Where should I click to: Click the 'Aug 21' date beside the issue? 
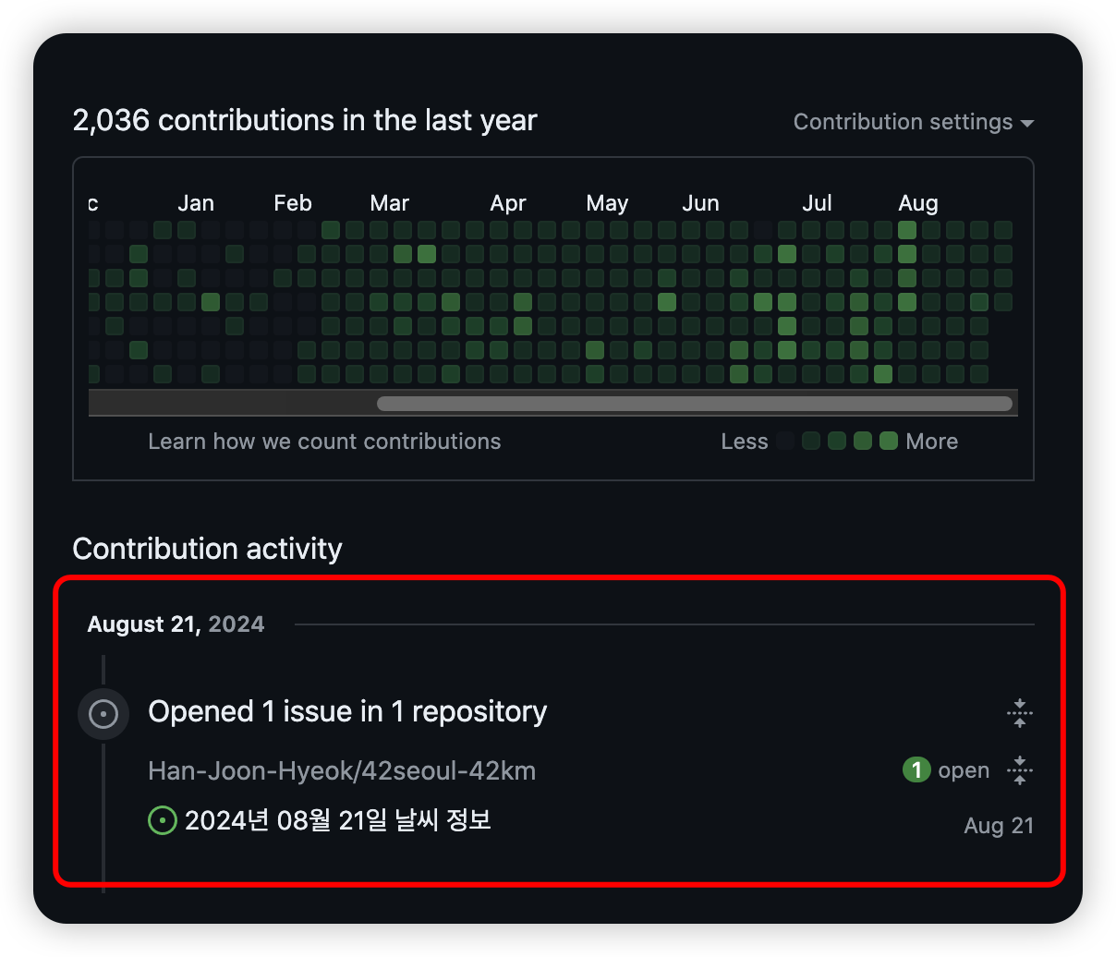(998, 826)
